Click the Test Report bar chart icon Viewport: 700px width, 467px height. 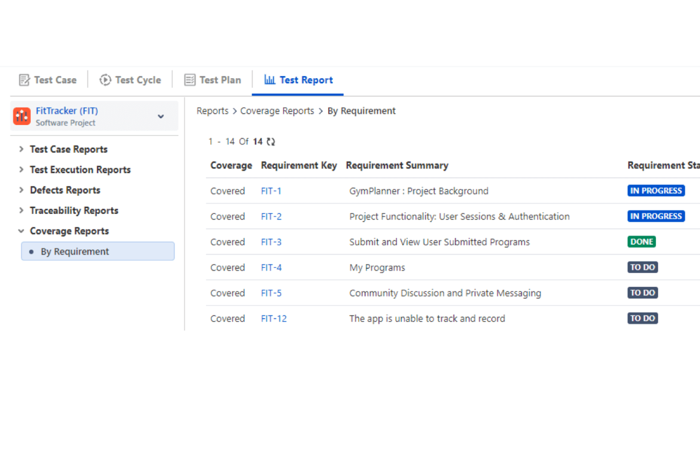click(x=270, y=79)
